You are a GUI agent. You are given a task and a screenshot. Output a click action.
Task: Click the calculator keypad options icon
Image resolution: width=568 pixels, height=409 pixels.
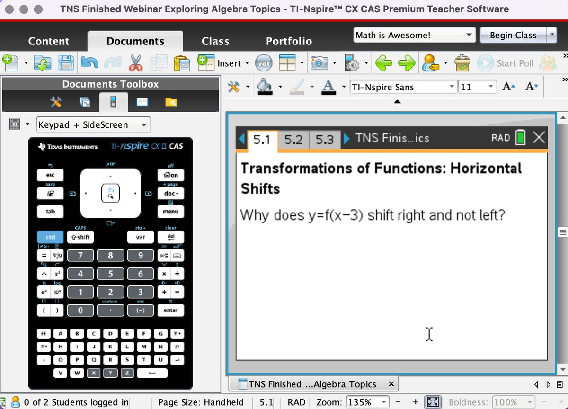point(15,124)
